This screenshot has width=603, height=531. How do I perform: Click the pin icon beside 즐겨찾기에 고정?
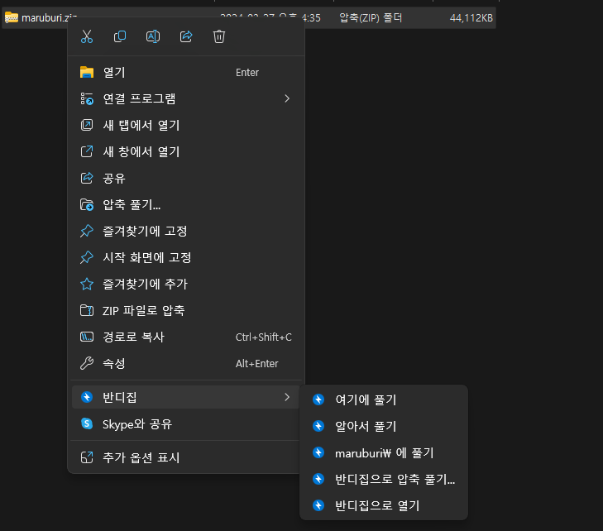click(87, 231)
